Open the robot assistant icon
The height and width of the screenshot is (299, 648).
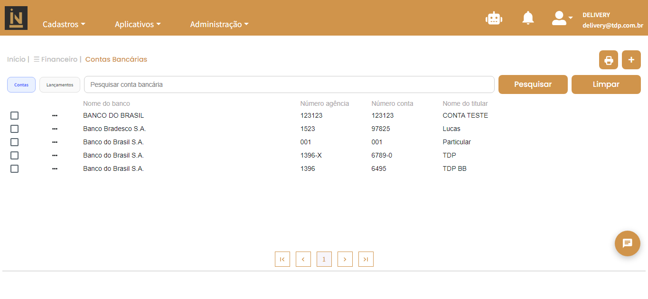(x=494, y=18)
